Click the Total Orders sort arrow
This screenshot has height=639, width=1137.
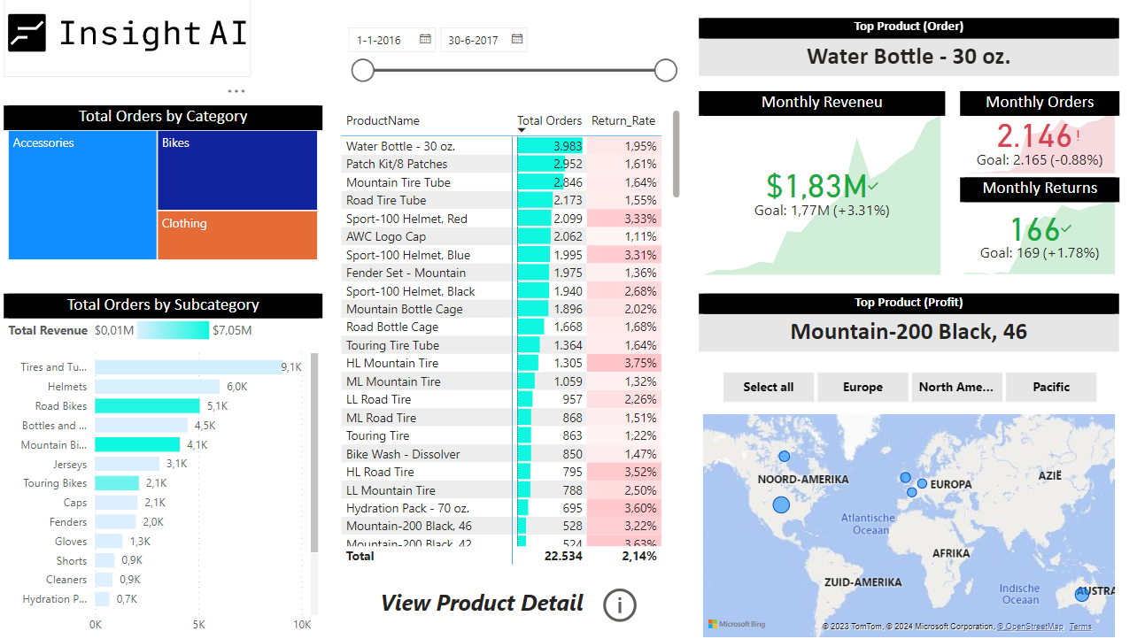point(522,131)
